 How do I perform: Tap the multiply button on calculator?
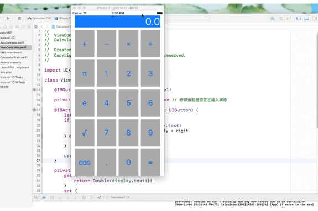click(x=128, y=44)
